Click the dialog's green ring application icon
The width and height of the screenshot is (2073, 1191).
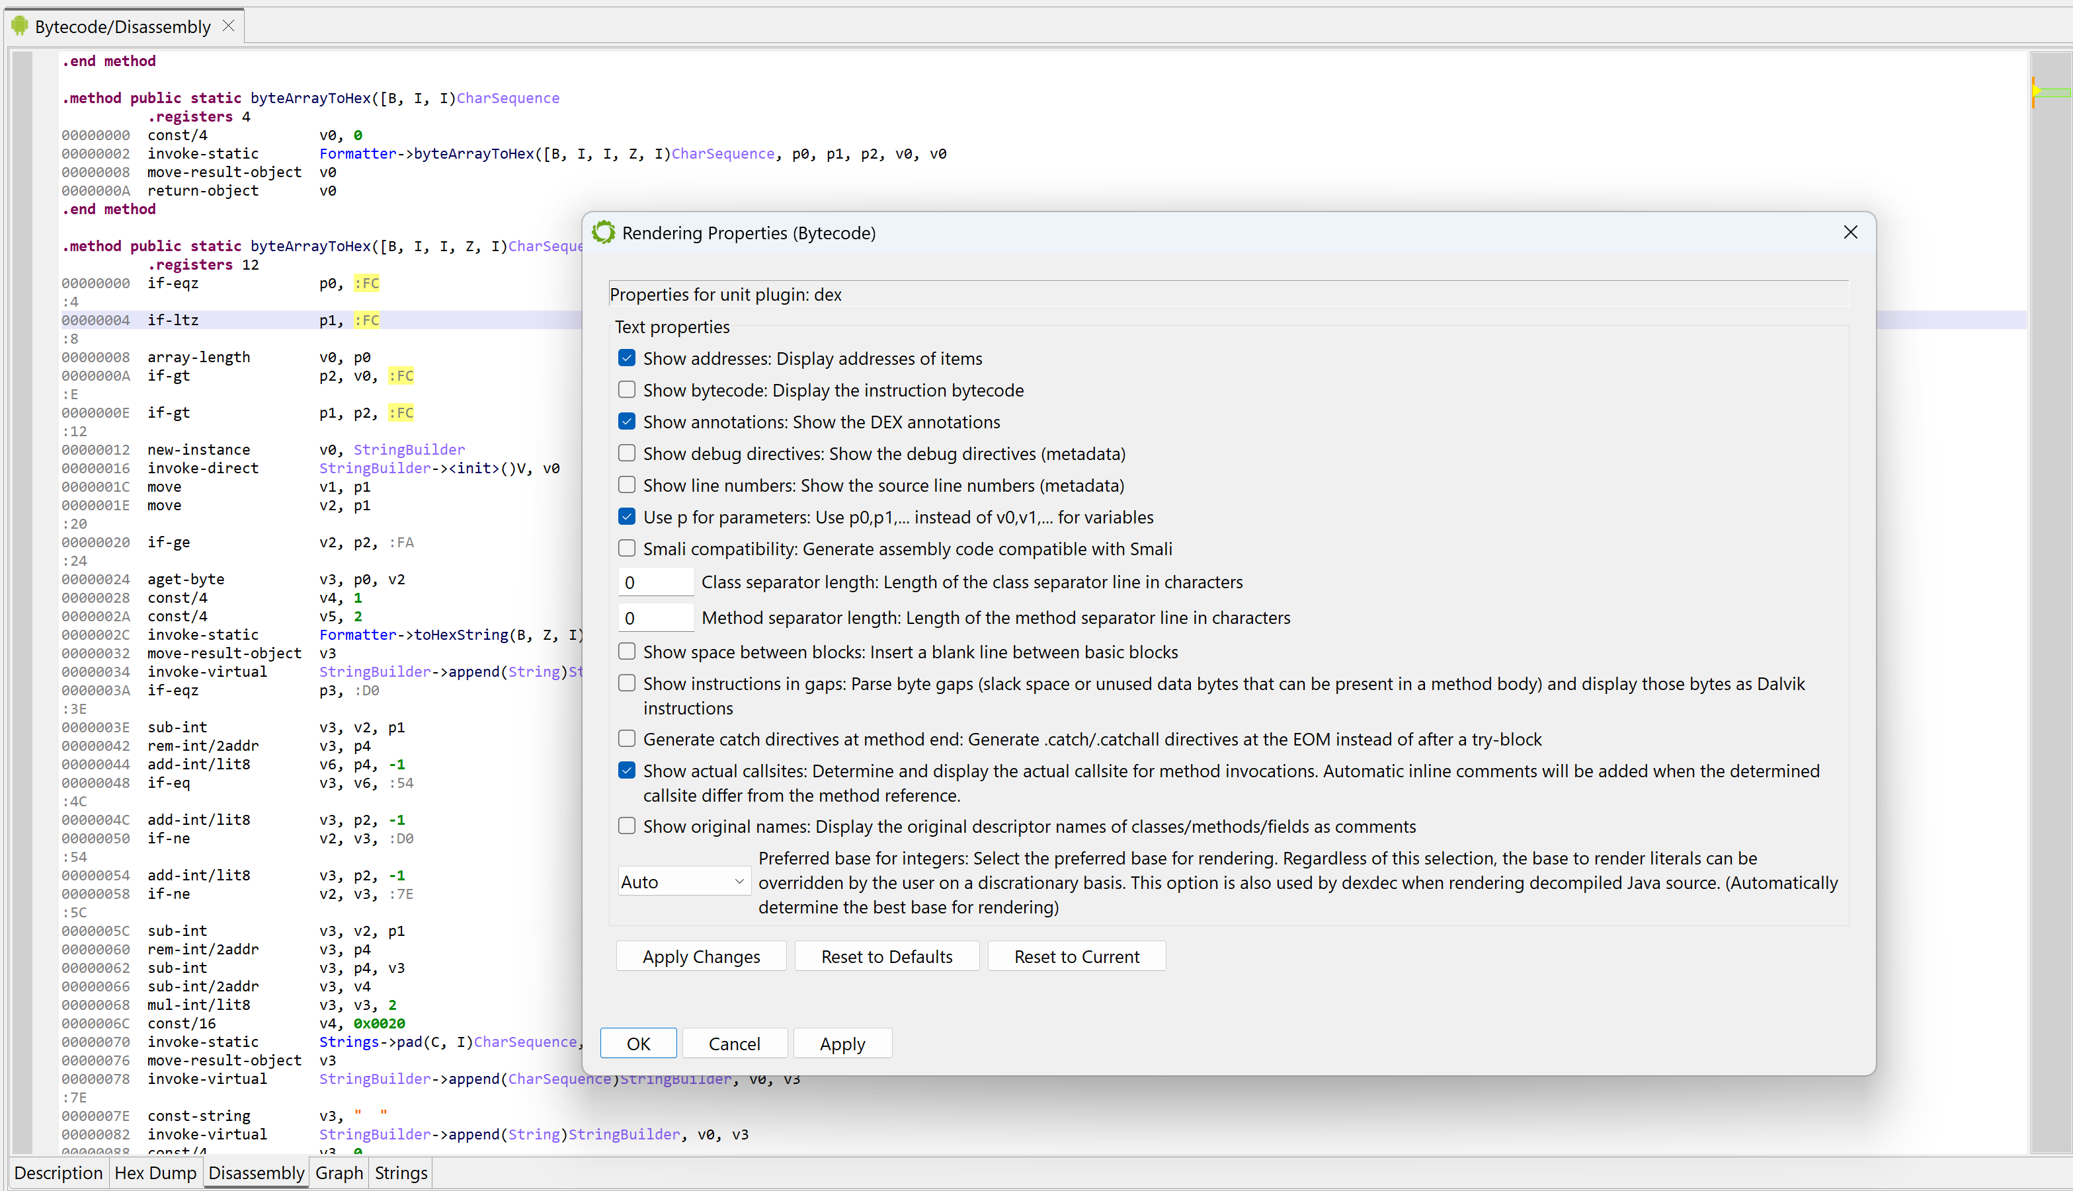[x=604, y=232]
